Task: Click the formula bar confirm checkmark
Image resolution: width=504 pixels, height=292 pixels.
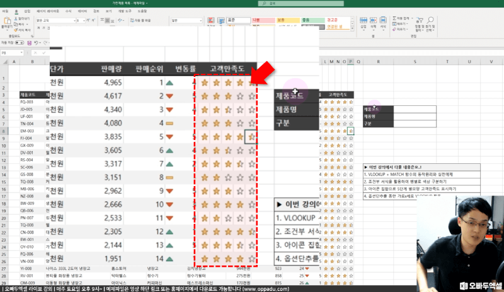Action: pyautogui.click(x=43, y=52)
